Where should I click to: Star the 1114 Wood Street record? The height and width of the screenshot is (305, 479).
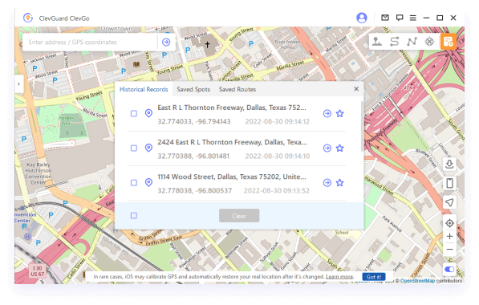tap(339, 183)
